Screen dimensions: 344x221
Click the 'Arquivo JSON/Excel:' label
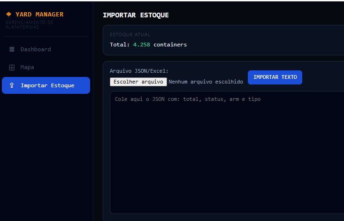coord(139,71)
